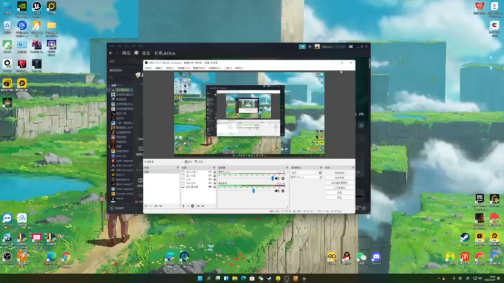
Task: Toggle eye icon of fourth source row
Action: pos(210,183)
